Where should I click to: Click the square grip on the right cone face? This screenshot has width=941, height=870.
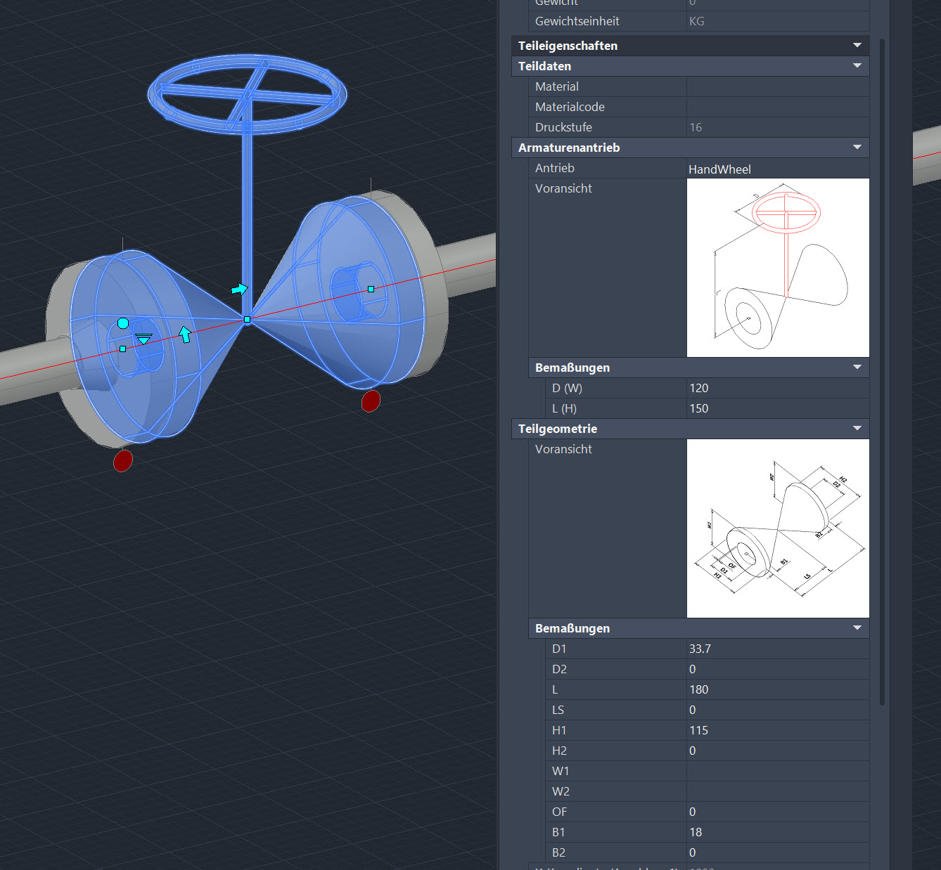[369, 288]
